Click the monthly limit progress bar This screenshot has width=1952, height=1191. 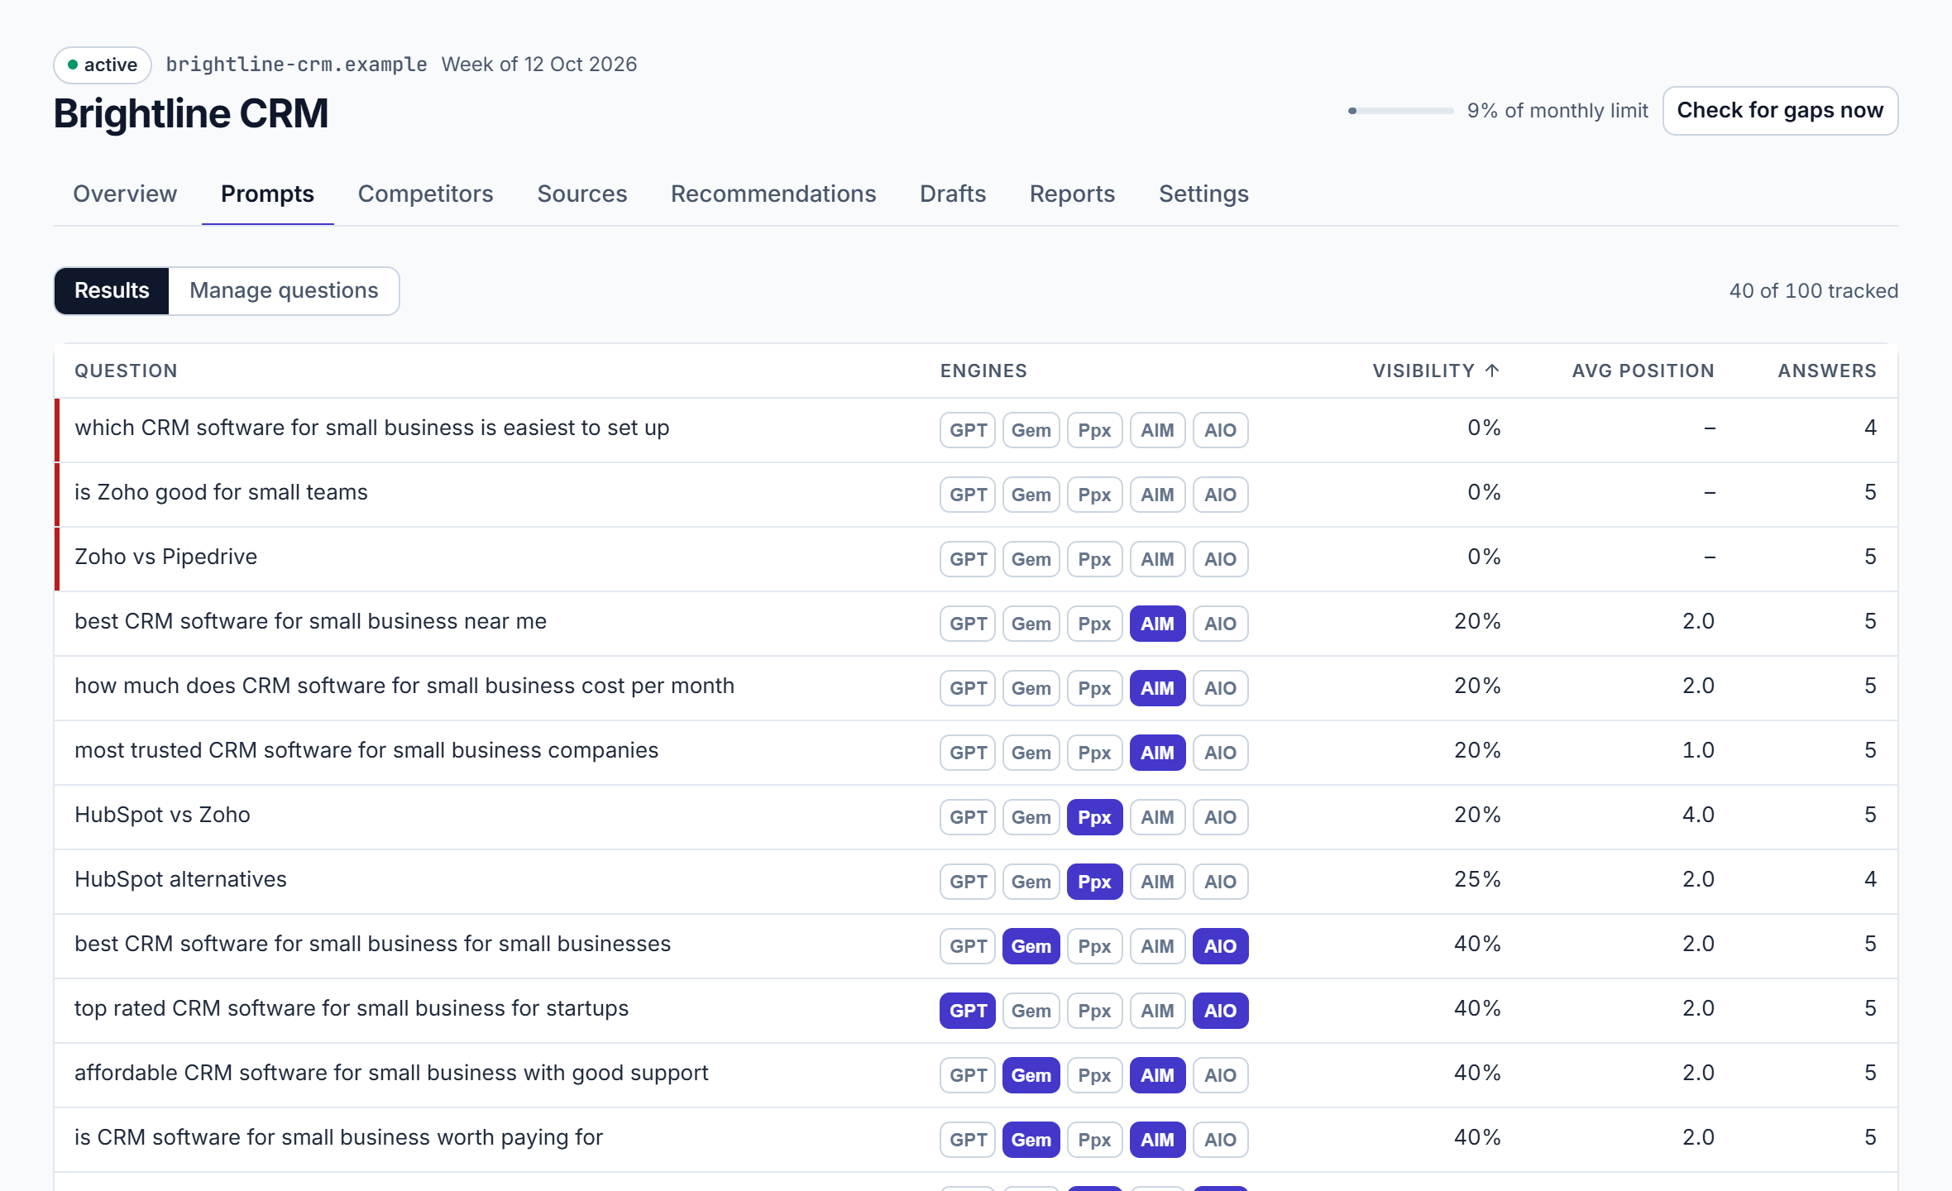pyautogui.click(x=1400, y=111)
